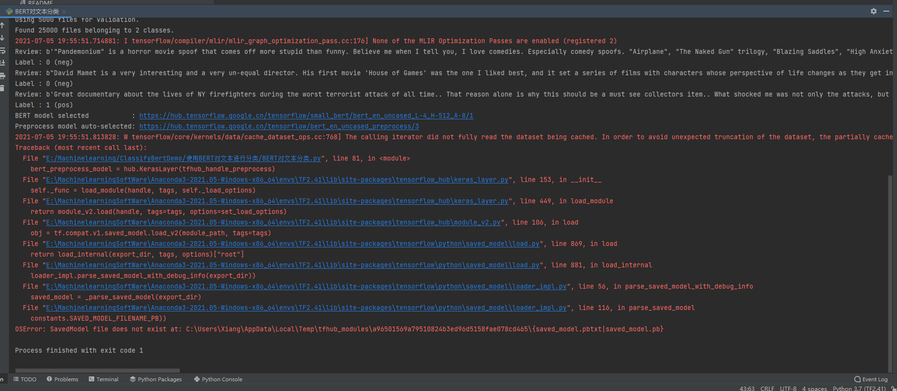897x391 pixels.
Task: Open loader_impl.py line 56 link
Action: 306,286
